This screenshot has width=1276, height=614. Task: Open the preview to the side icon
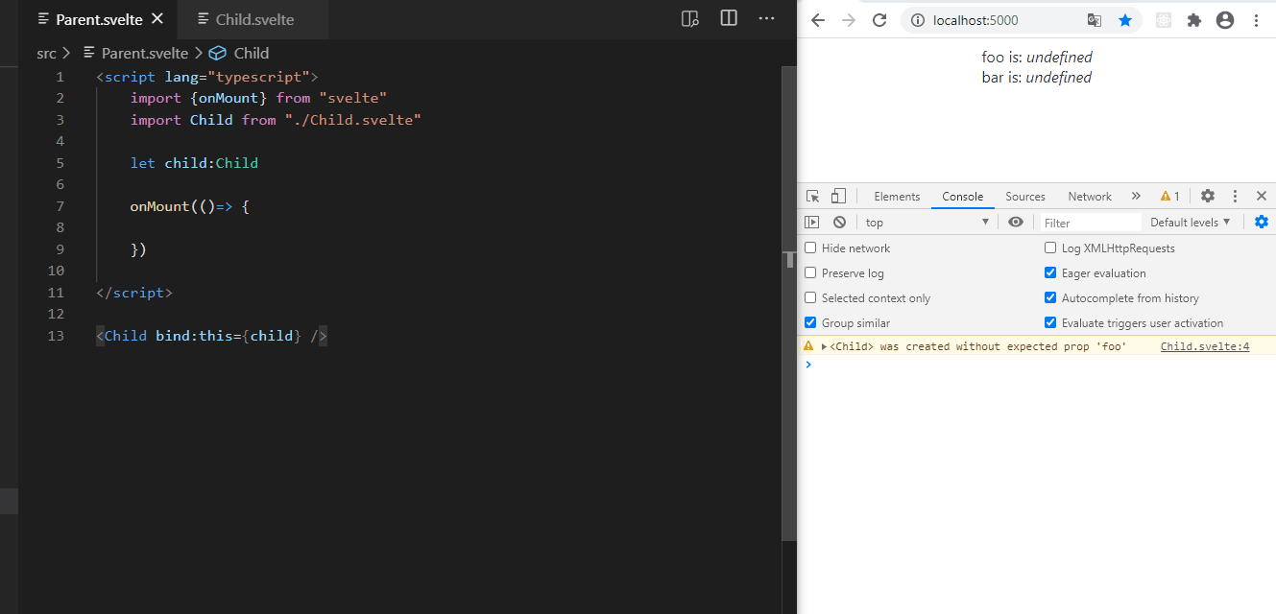pyautogui.click(x=689, y=18)
